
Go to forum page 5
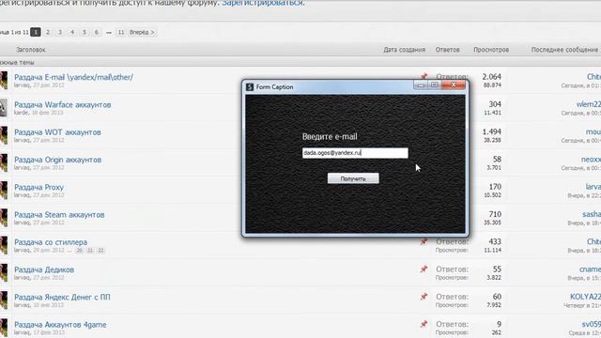[x=85, y=32]
